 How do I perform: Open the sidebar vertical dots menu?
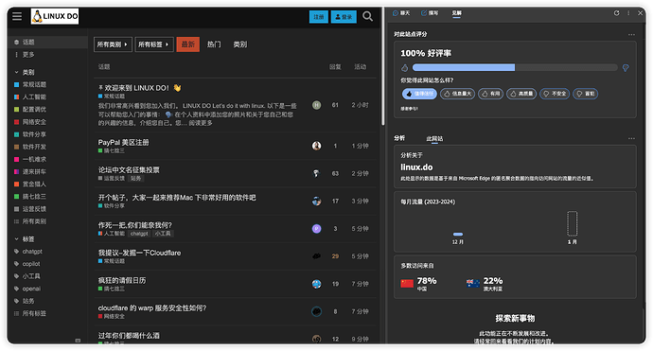(x=628, y=13)
